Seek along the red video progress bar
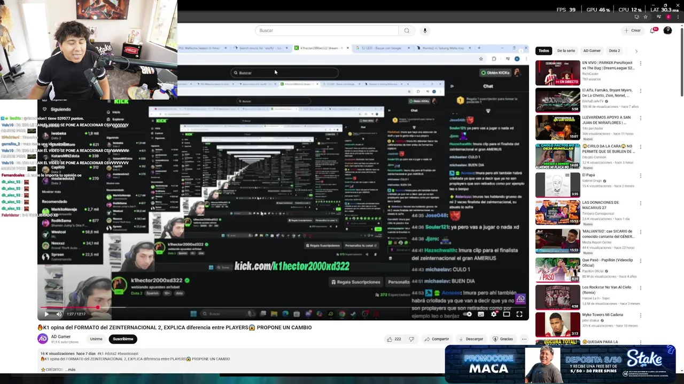Screen dimensions: 684x384 pos(283,308)
